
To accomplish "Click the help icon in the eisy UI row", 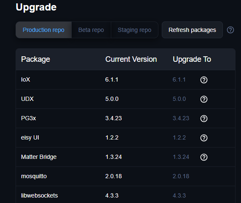I will click(x=204, y=138).
